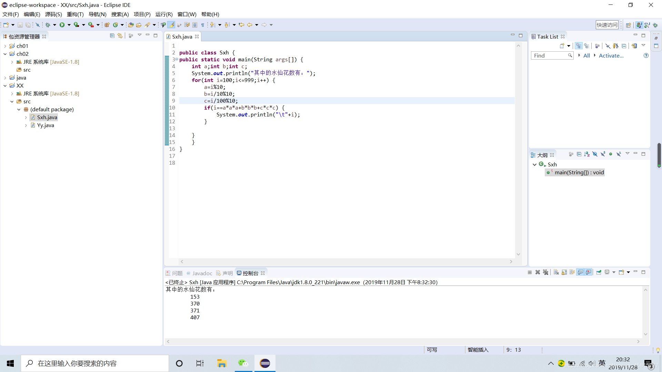Click the Last Edit Location icon

[x=241, y=25]
